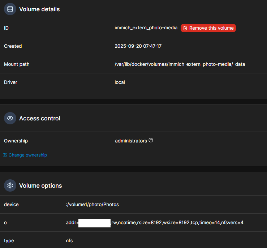Screen dimensions: 267x248
Task: Click the Mount path row label
Action: (x=17, y=64)
